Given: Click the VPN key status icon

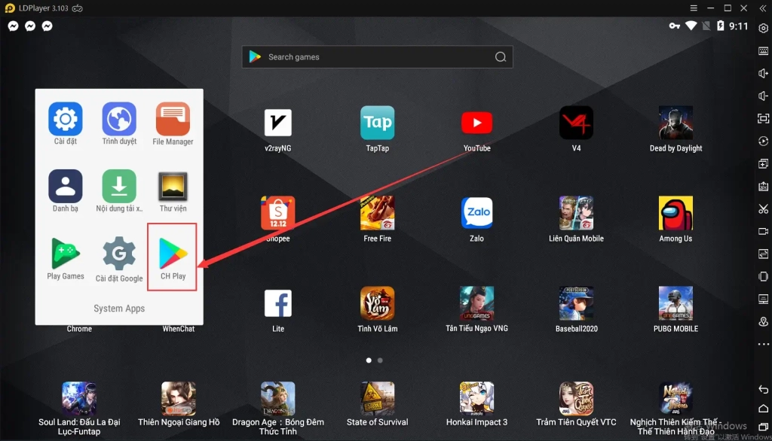Looking at the screenshot, I should (x=675, y=26).
